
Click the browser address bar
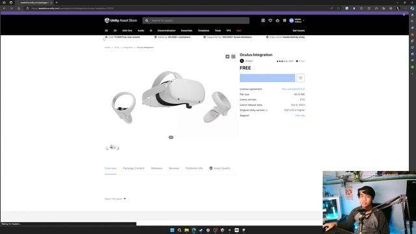(x=177, y=8)
